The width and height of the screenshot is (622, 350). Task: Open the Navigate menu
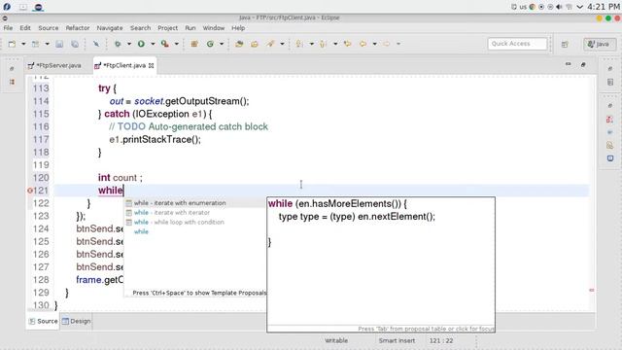tap(110, 28)
